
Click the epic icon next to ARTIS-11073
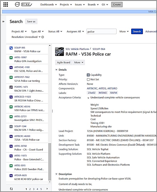tap(11, 156)
